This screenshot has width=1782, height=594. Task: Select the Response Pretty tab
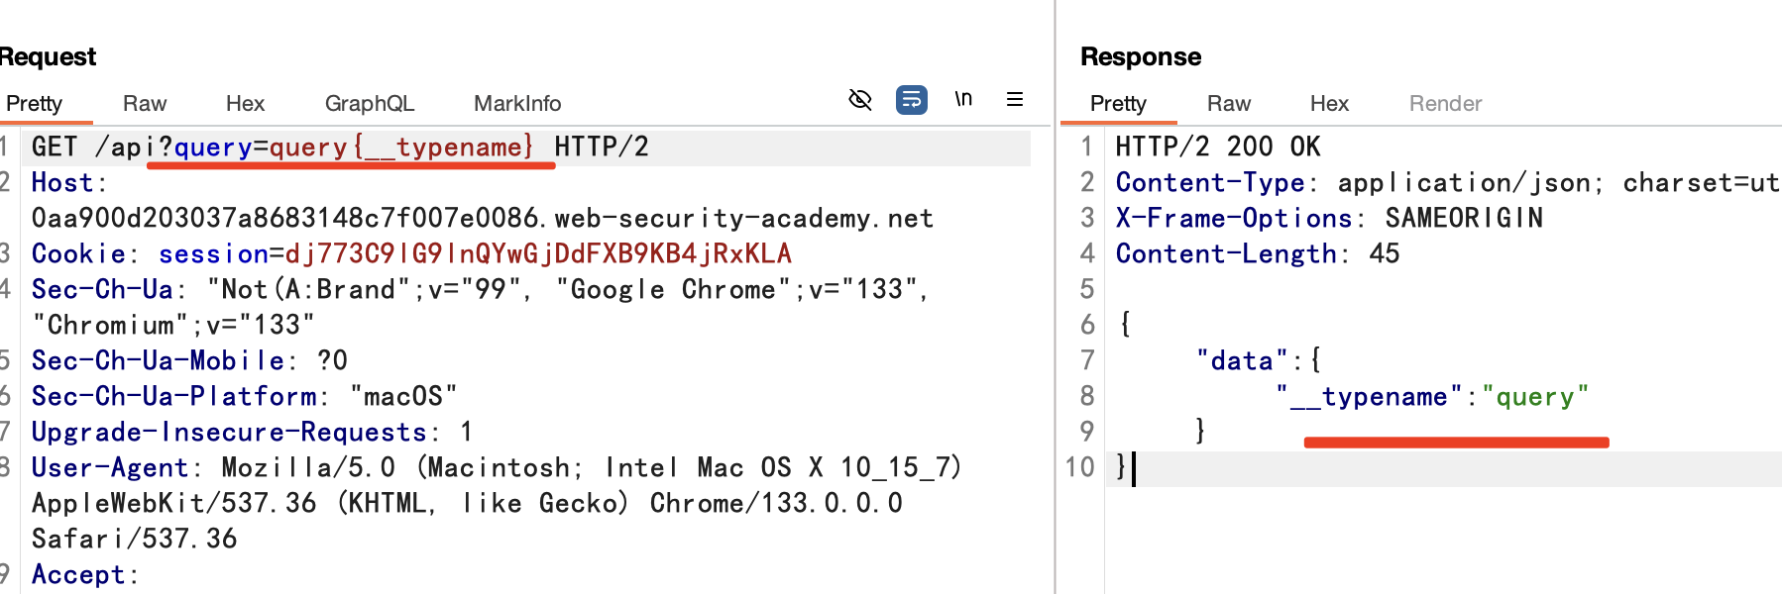coord(1117,103)
